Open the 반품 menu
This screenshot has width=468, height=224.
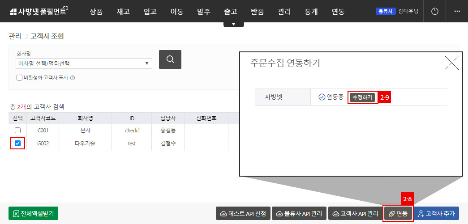258,12
